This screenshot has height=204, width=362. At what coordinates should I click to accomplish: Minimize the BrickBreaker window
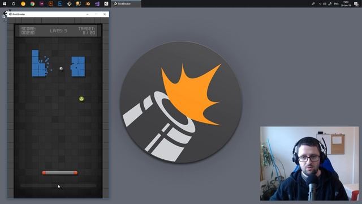click(88, 14)
